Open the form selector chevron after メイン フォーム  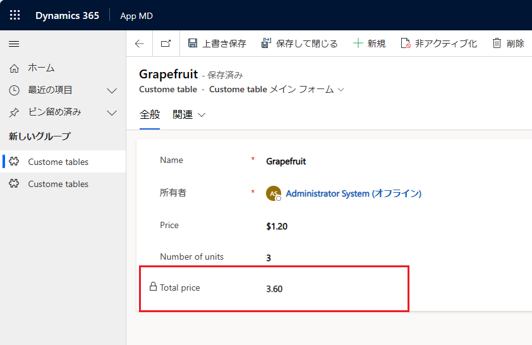341,90
